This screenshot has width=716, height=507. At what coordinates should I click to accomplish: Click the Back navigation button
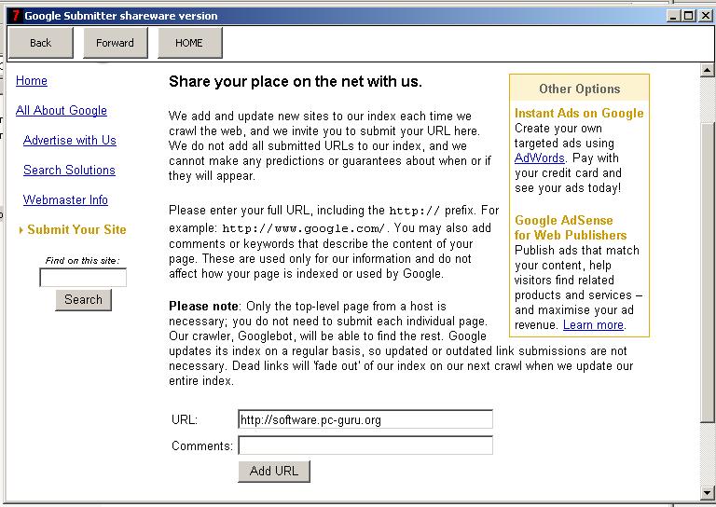coord(41,43)
